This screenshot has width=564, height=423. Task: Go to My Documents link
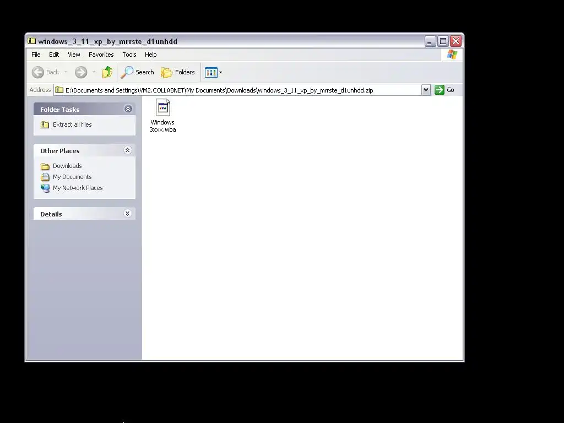pos(72,177)
